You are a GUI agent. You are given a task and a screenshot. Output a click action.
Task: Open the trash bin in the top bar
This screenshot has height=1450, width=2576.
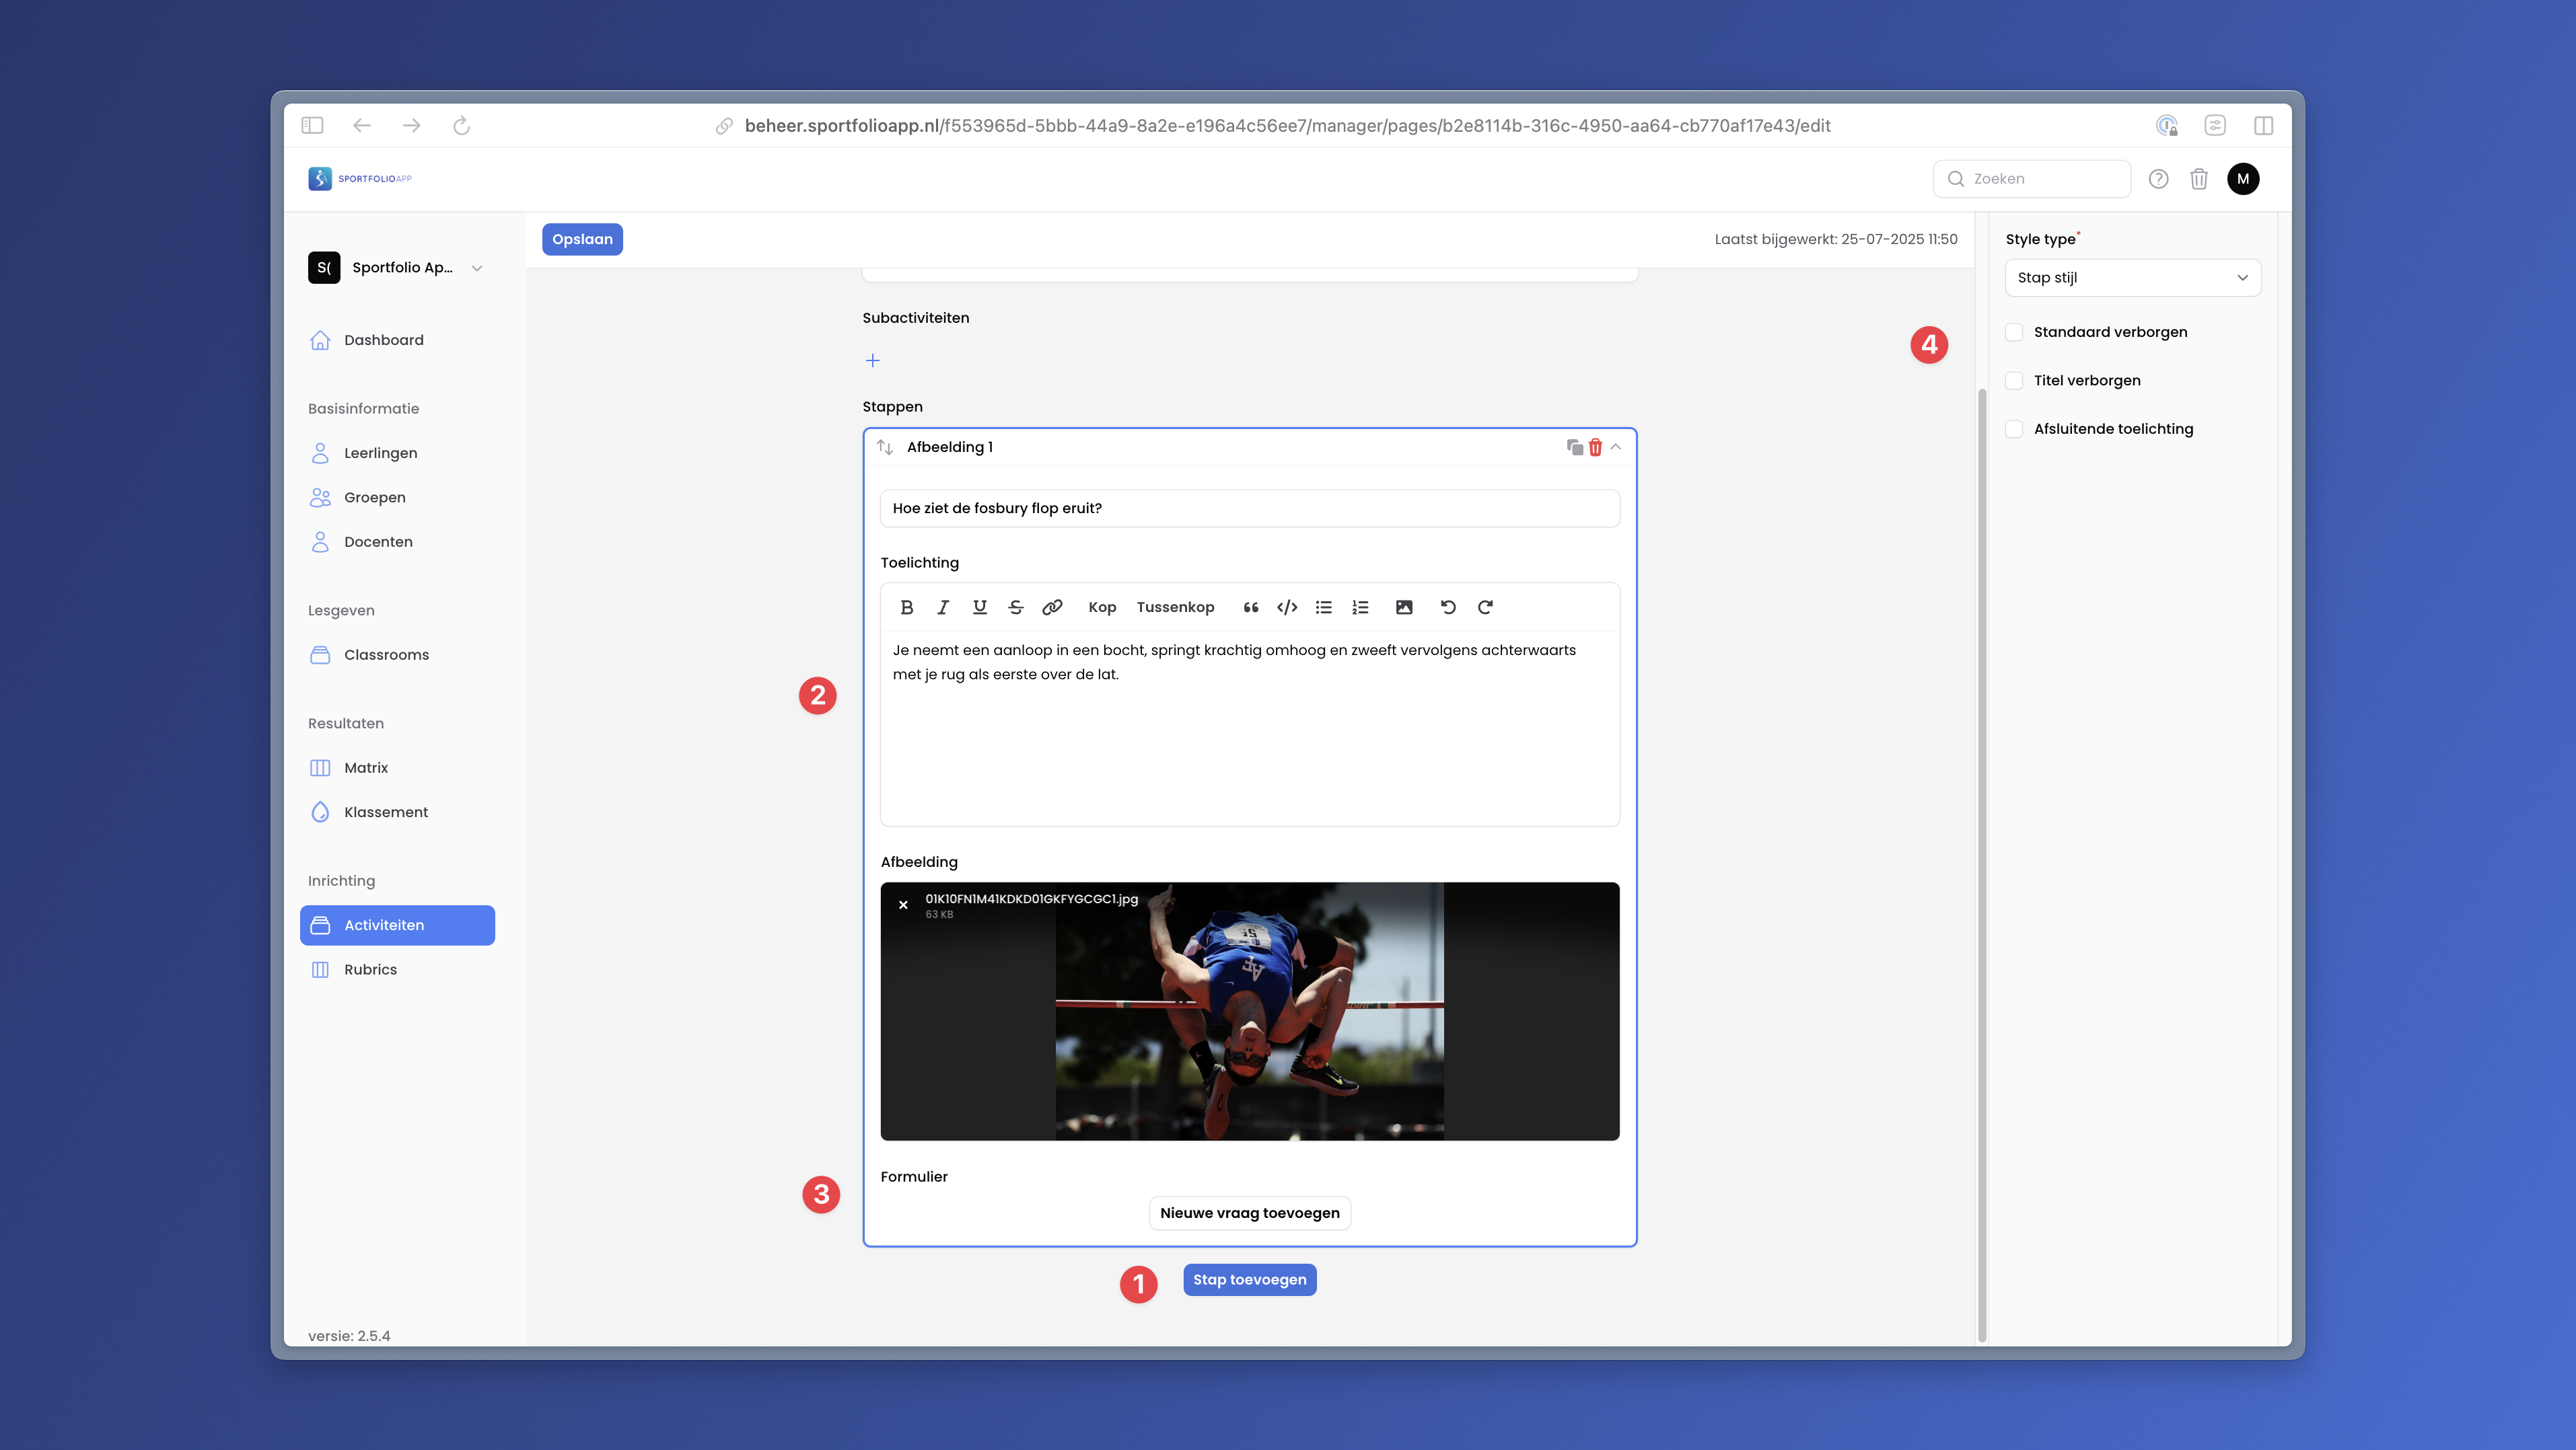tap(2198, 179)
